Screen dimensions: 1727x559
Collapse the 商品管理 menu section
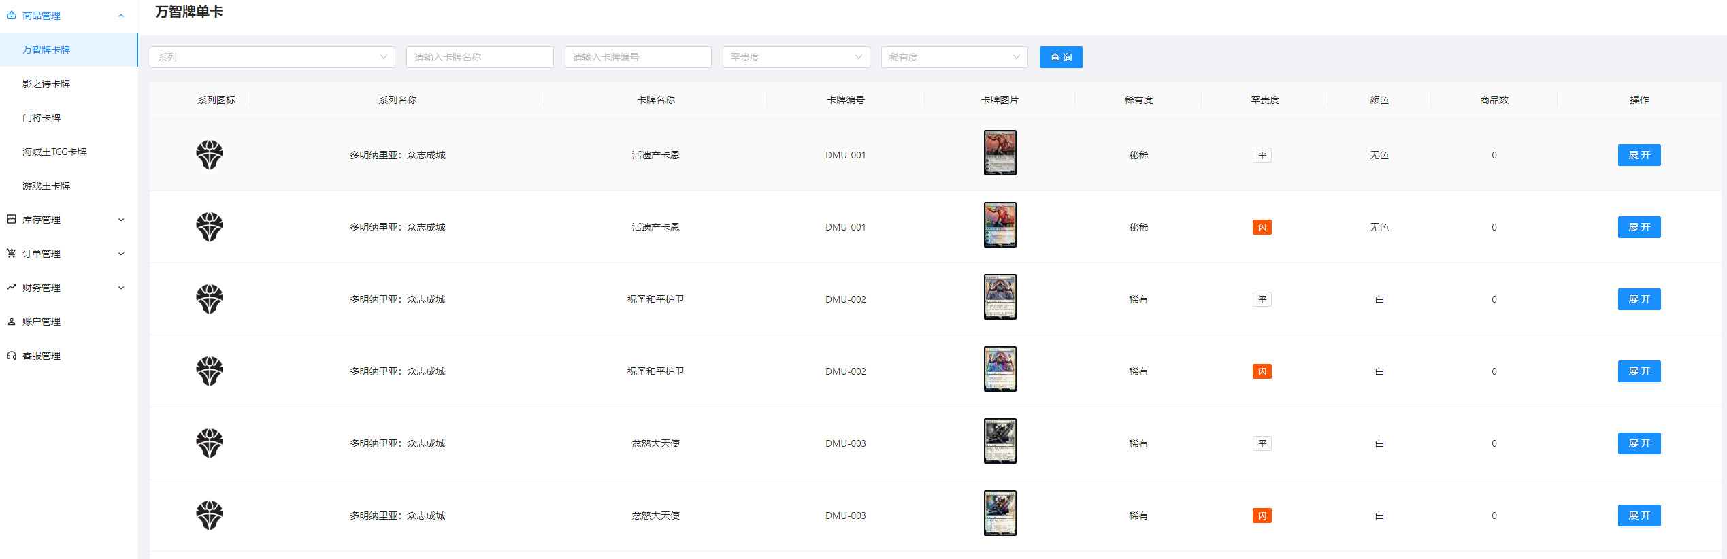click(x=121, y=16)
